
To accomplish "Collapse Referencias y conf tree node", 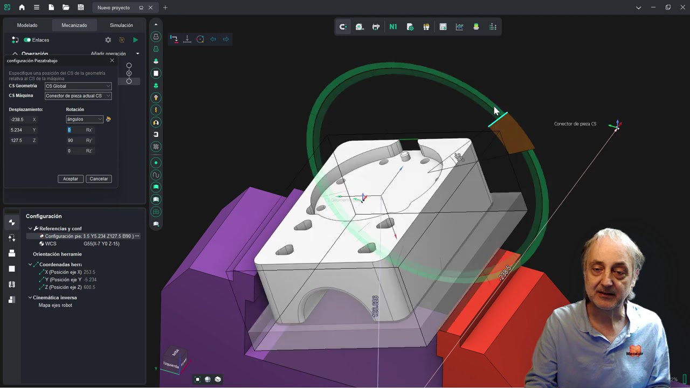I will tap(30, 228).
